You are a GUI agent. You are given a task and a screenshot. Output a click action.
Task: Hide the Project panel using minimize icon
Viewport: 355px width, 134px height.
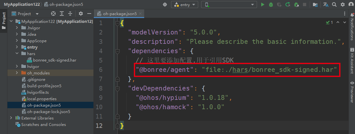[89, 14]
